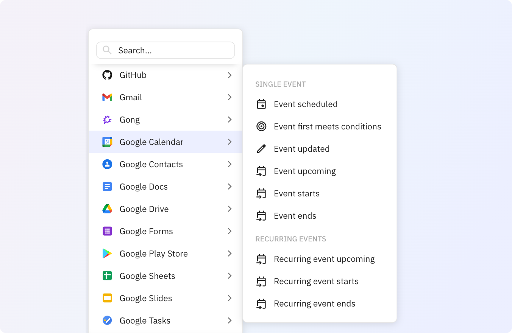Expand the Google Play Store chevron
Image resolution: width=512 pixels, height=333 pixels.
(x=229, y=254)
